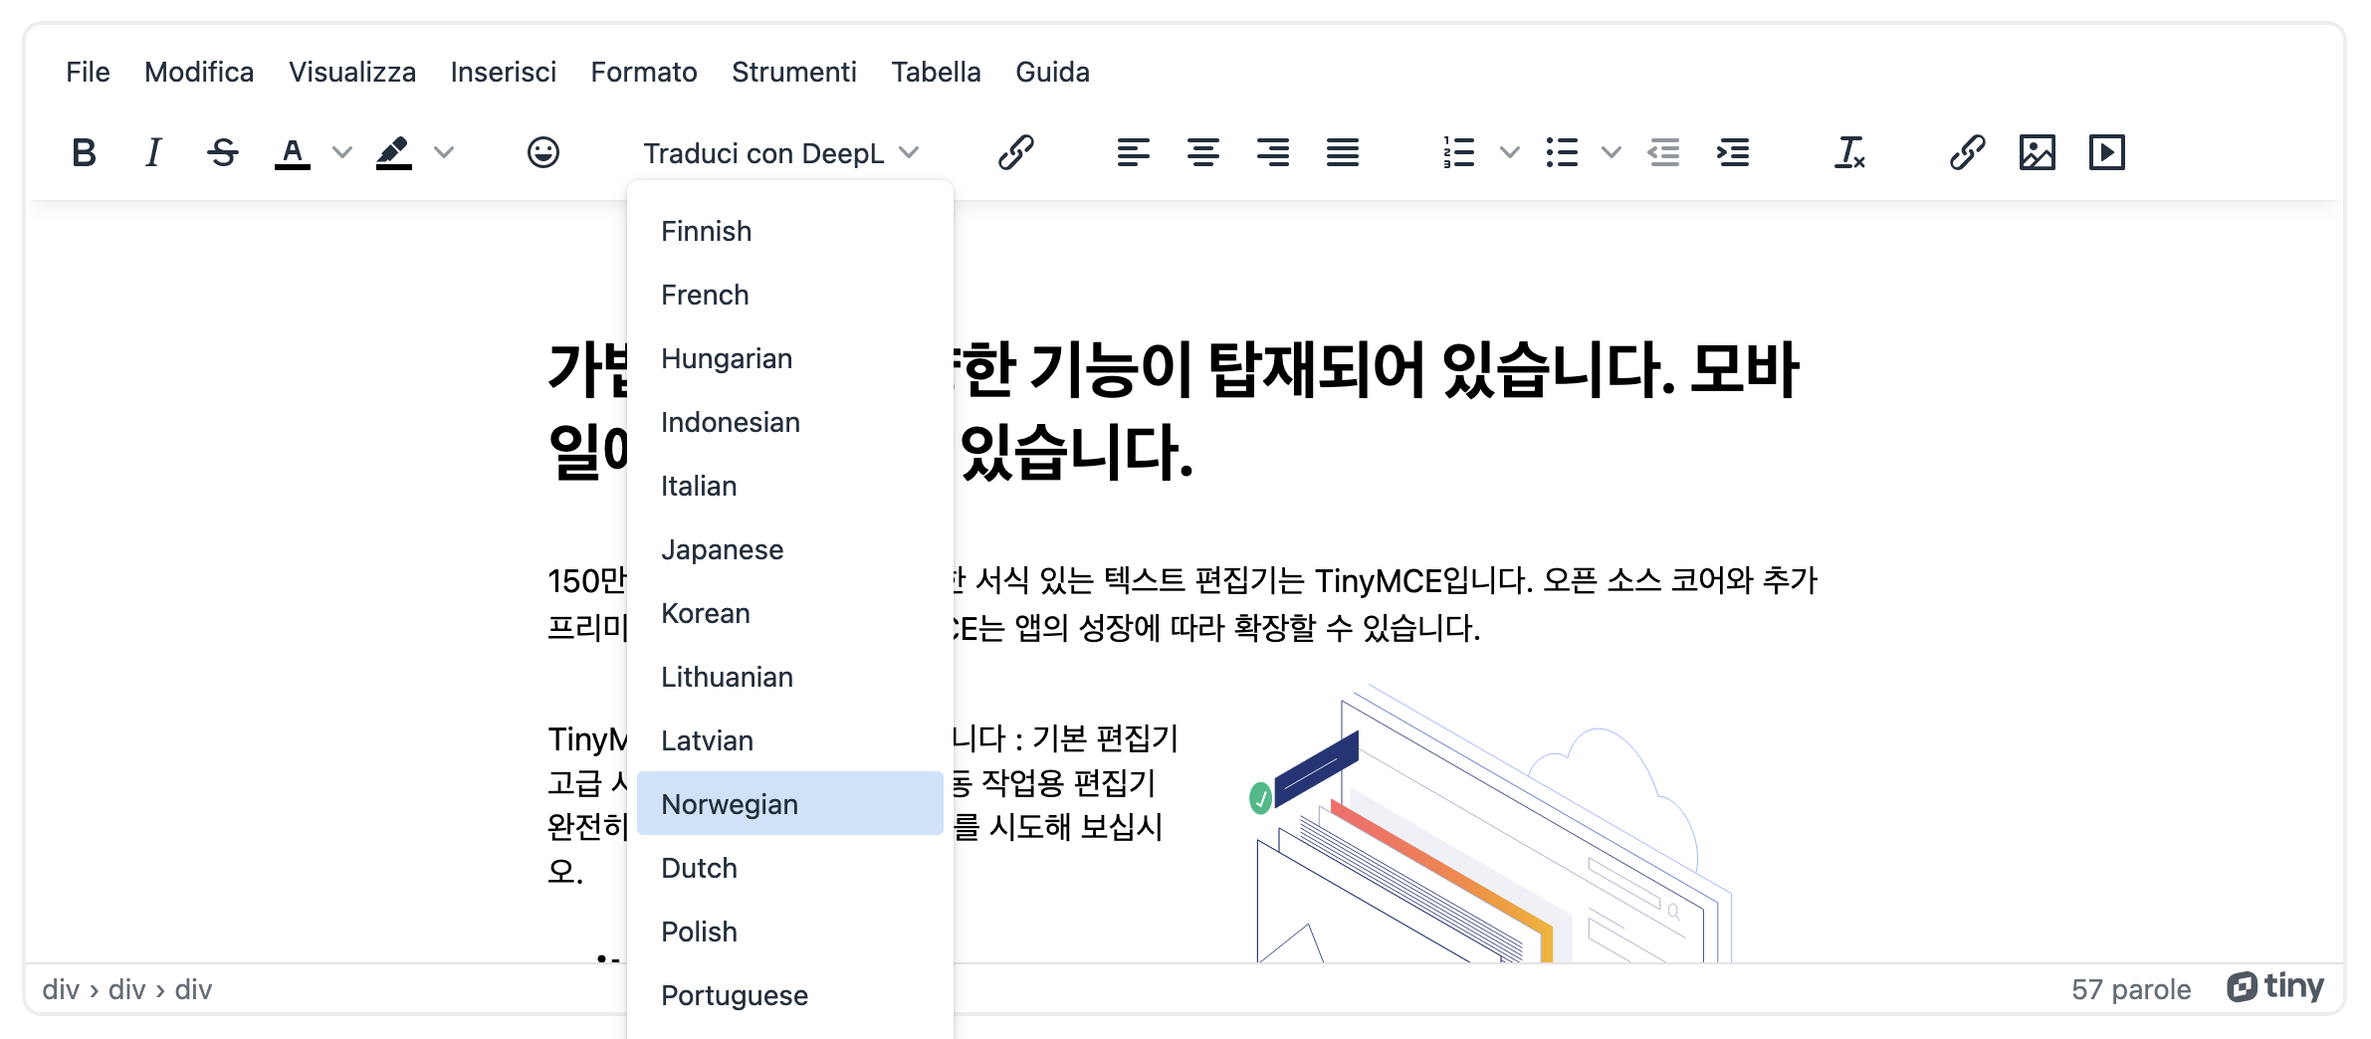Open the Tabella menu

[x=936, y=72]
